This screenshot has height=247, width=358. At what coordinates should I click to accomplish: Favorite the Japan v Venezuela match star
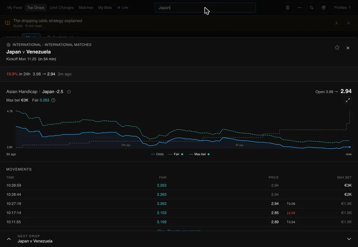337,47
